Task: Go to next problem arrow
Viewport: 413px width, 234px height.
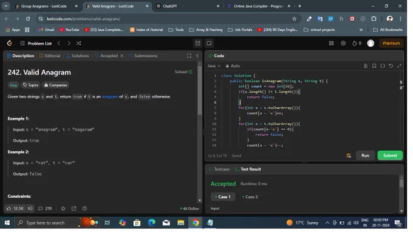Action: point(69,44)
